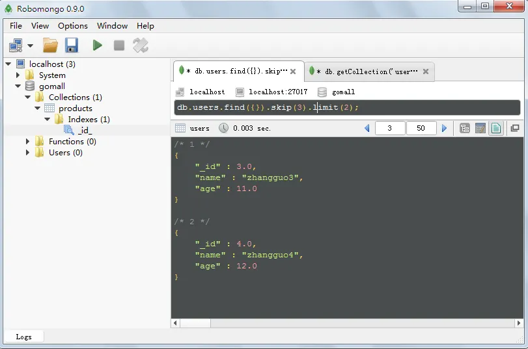Switch to the db.users.find({}).skip tab
528x349 pixels.
pyautogui.click(x=238, y=71)
